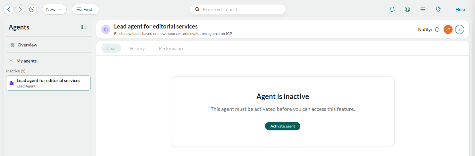Viewport: 475px width, 156px height.
Task: Open the user profile icon
Action: pyautogui.click(x=407, y=9)
